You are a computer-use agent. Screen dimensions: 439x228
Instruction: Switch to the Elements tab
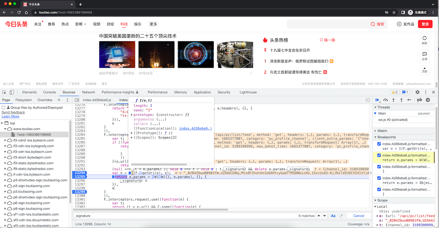pyautogui.click(x=29, y=92)
